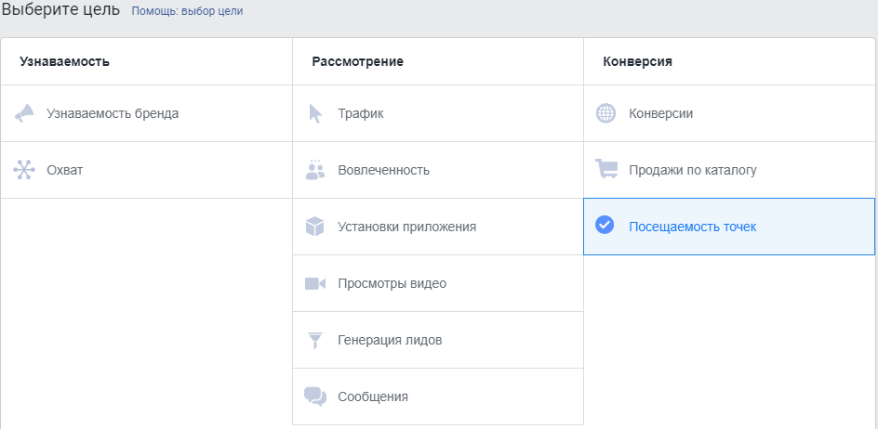The image size is (878, 429).
Task: Click the chat bubbles icon for Сообщения
Action: tap(315, 396)
